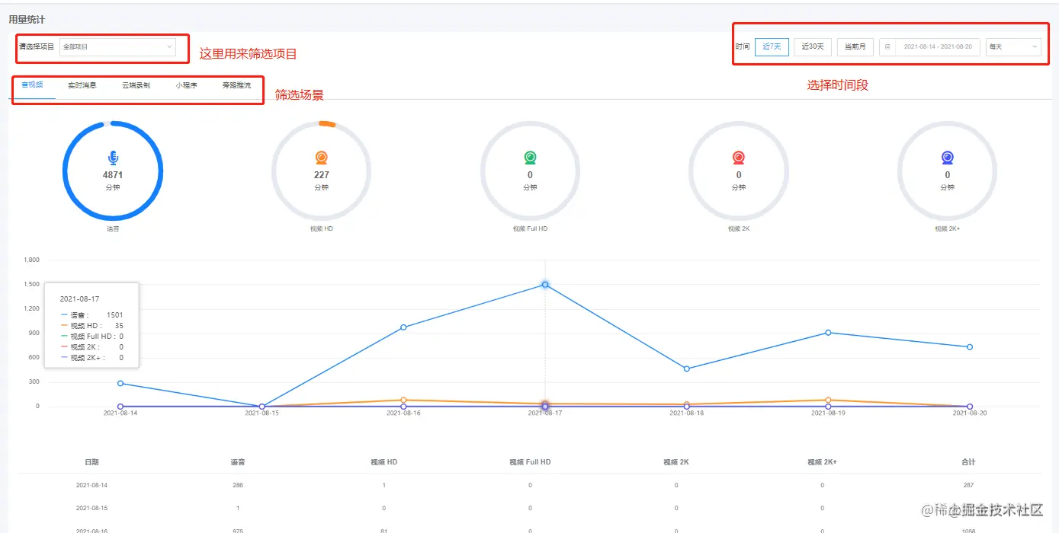Click the 语音 label under the blue ring
1059x533 pixels.
point(113,228)
